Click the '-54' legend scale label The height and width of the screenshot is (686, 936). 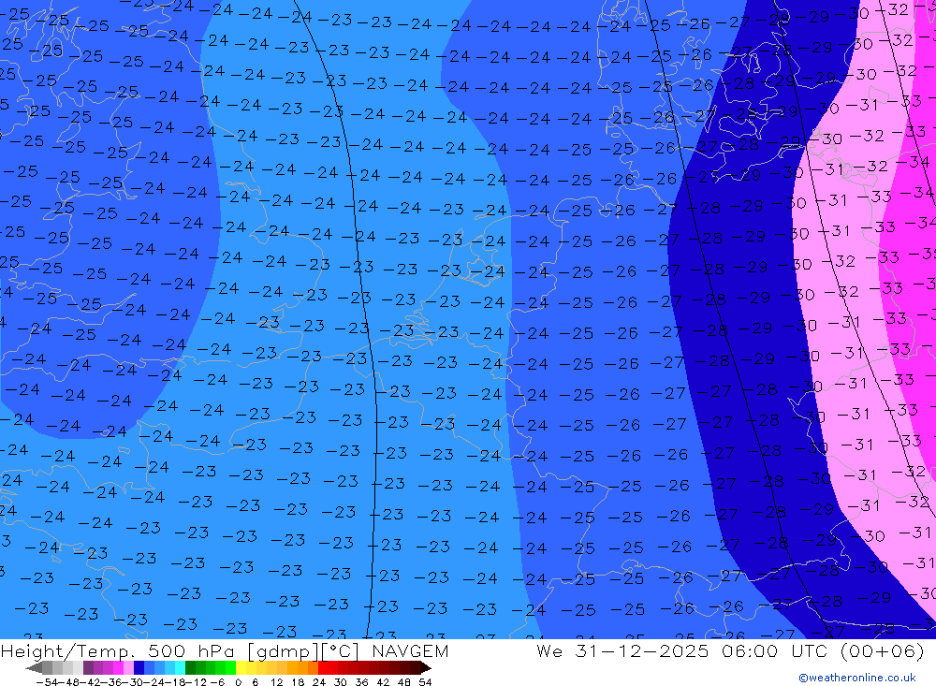(47, 681)
